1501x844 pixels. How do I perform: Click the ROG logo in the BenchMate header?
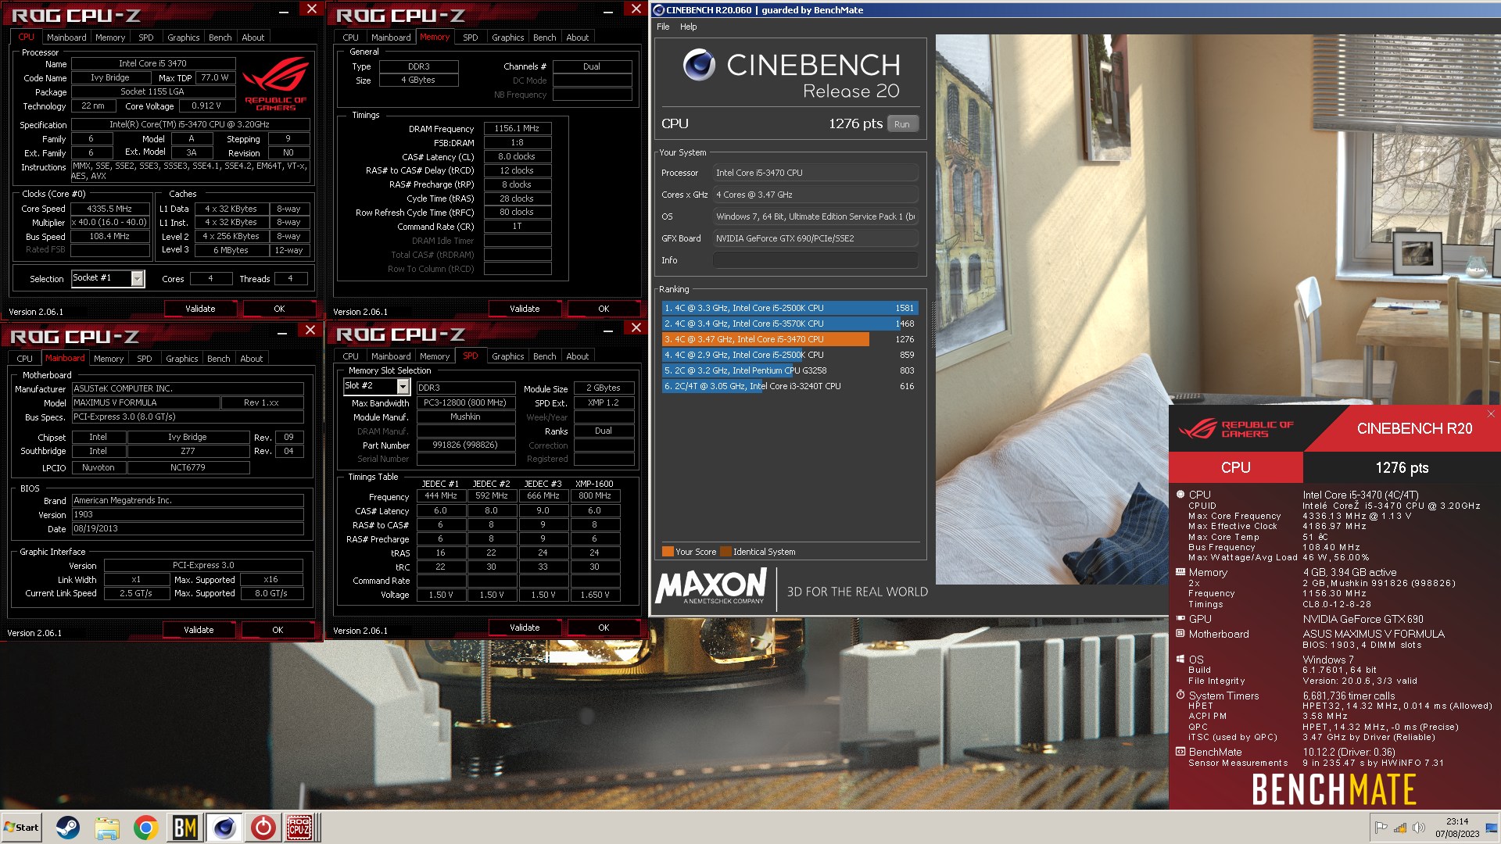pyautogui.click(x=1236, y=428)
